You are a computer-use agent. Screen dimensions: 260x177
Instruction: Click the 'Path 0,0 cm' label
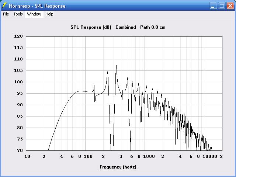153,27
